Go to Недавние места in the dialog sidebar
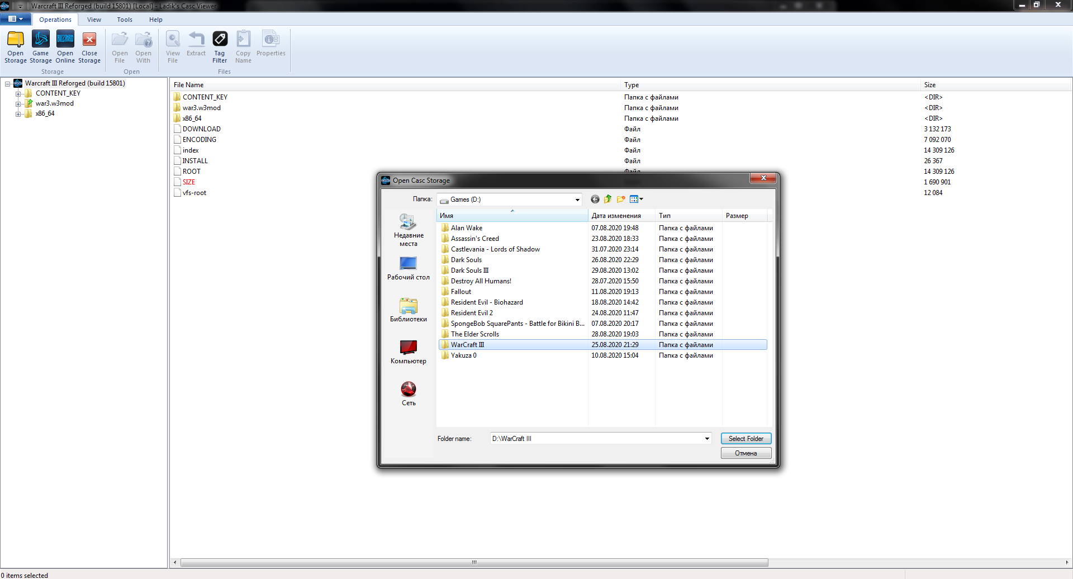This screenshot has height=579, width=1073. click(409, 230)
